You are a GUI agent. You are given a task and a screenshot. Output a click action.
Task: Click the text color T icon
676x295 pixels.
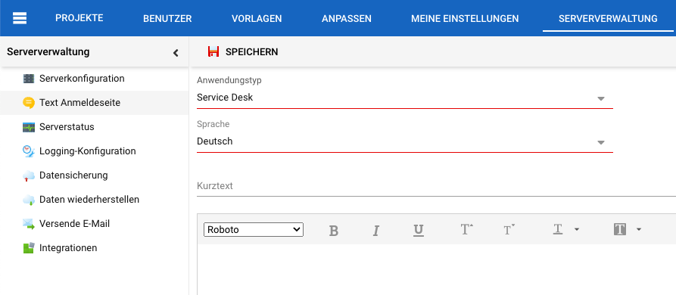[558, 229]
